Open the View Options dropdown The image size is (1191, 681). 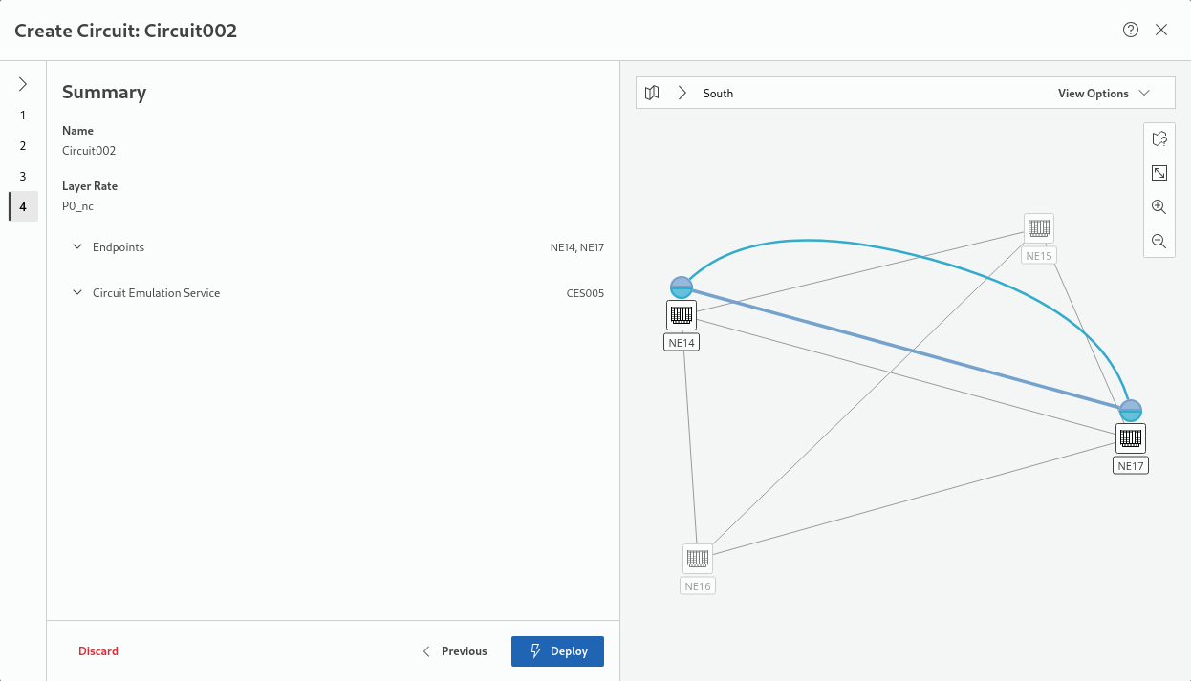[1103, 94]
